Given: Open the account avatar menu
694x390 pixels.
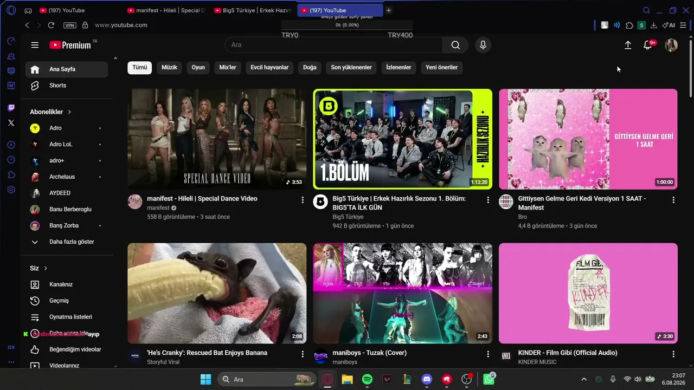Looking at the screenshot, I should [x=671, y=45].
